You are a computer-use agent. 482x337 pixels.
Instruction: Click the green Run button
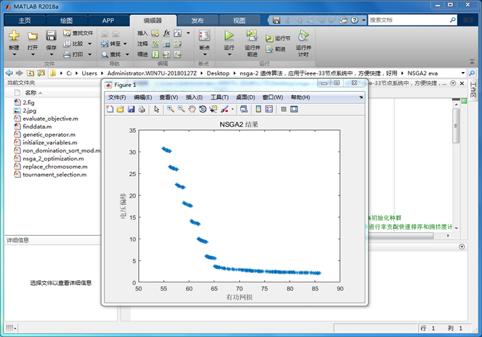(x=229, y=36)
